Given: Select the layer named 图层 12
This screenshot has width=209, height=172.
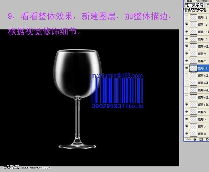Looking at the screenshot, I should coord(203,17).
